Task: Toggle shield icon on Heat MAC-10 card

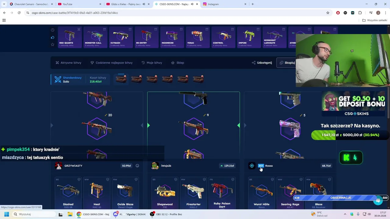Action: [x=108, y=179]
